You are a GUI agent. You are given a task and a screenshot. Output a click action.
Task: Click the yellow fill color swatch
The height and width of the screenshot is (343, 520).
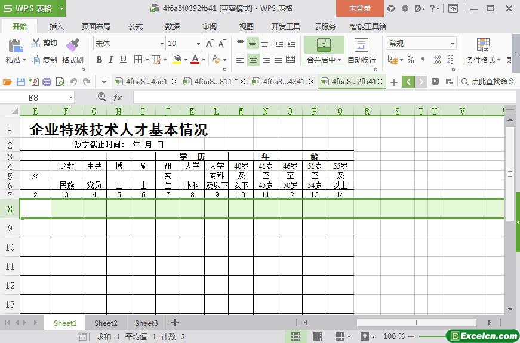[x=177, y=60]
